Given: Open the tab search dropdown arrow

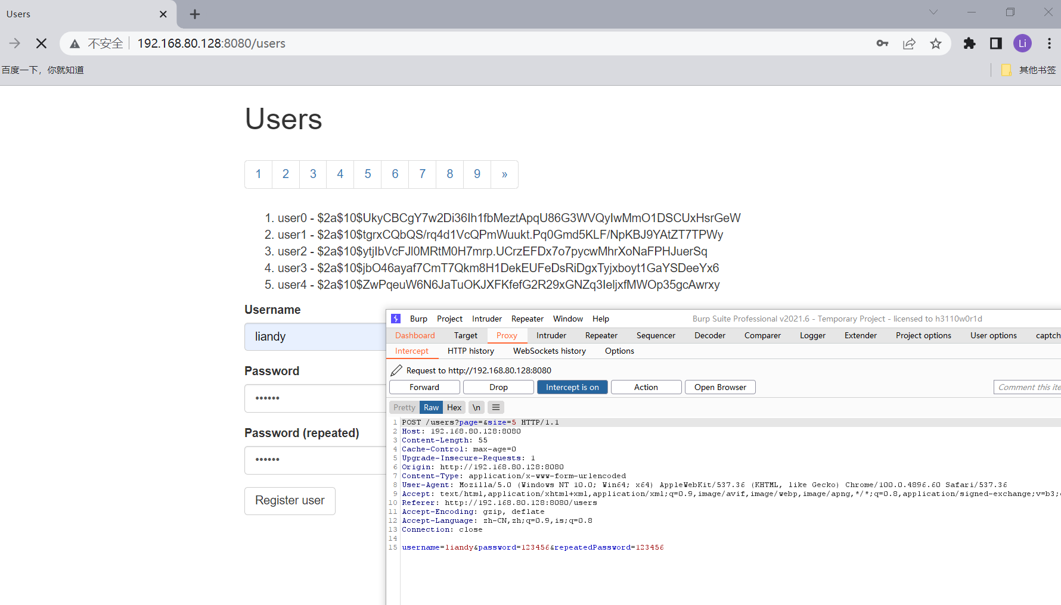Looking at the screenshot, I should pyautogui.click(x=933, y=12).
